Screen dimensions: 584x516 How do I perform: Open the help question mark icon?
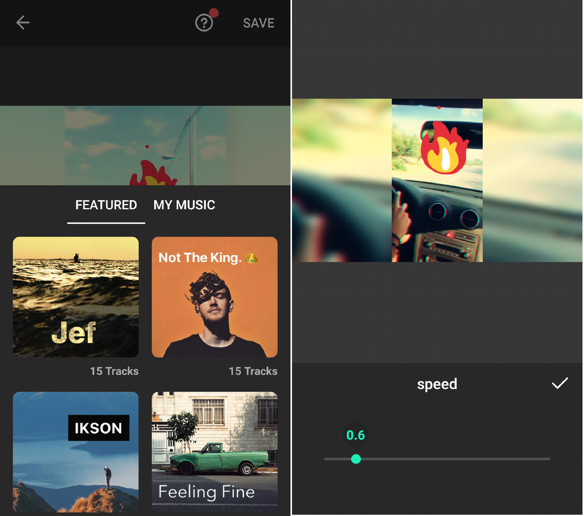point(204,23)
